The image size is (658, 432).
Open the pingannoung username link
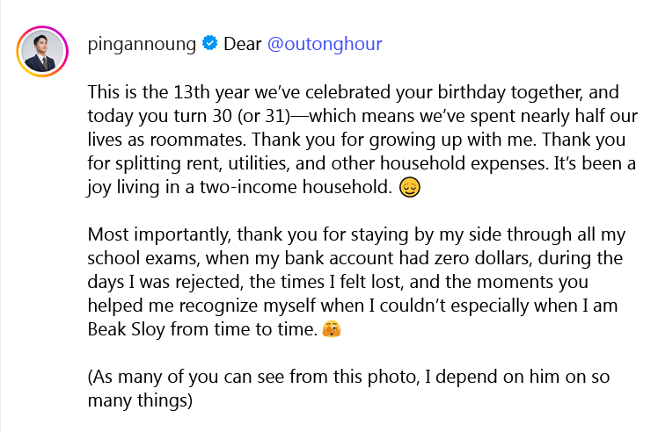[x=143, y=44]
